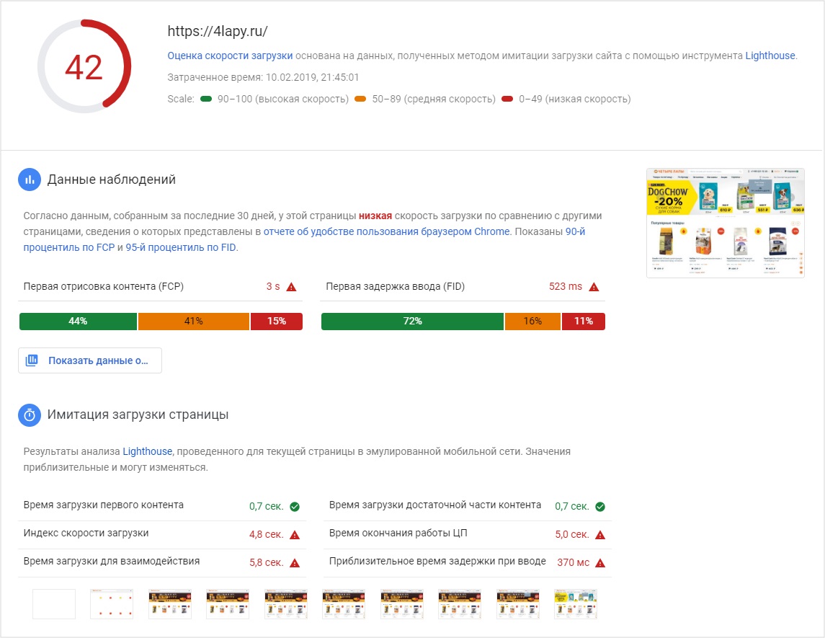Click the score gauge showing 42

(x=84, y=67)
